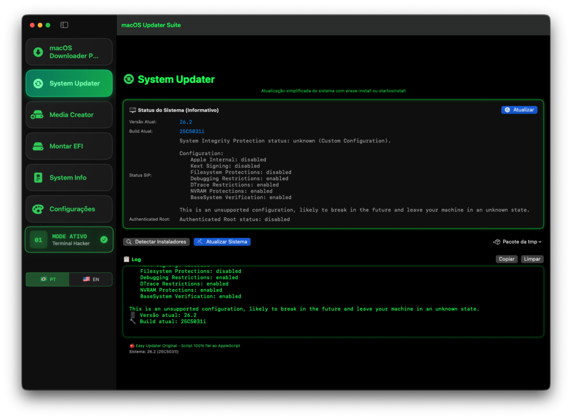Click 'Build atual: 25C5031i' log line
This screenshot has width=572, height=419.
(173, 321)
